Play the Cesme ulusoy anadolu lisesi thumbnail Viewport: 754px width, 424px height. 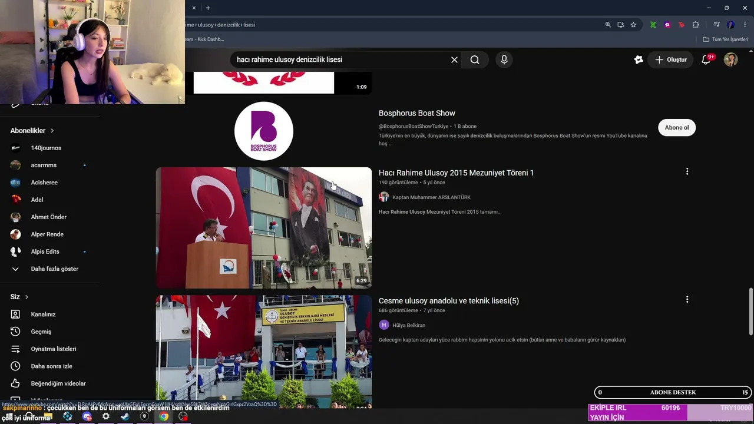pos(264,352)
